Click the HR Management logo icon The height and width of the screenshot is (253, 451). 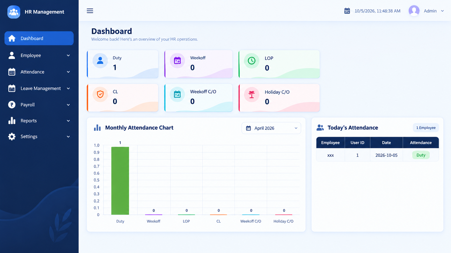coord(14,12)
